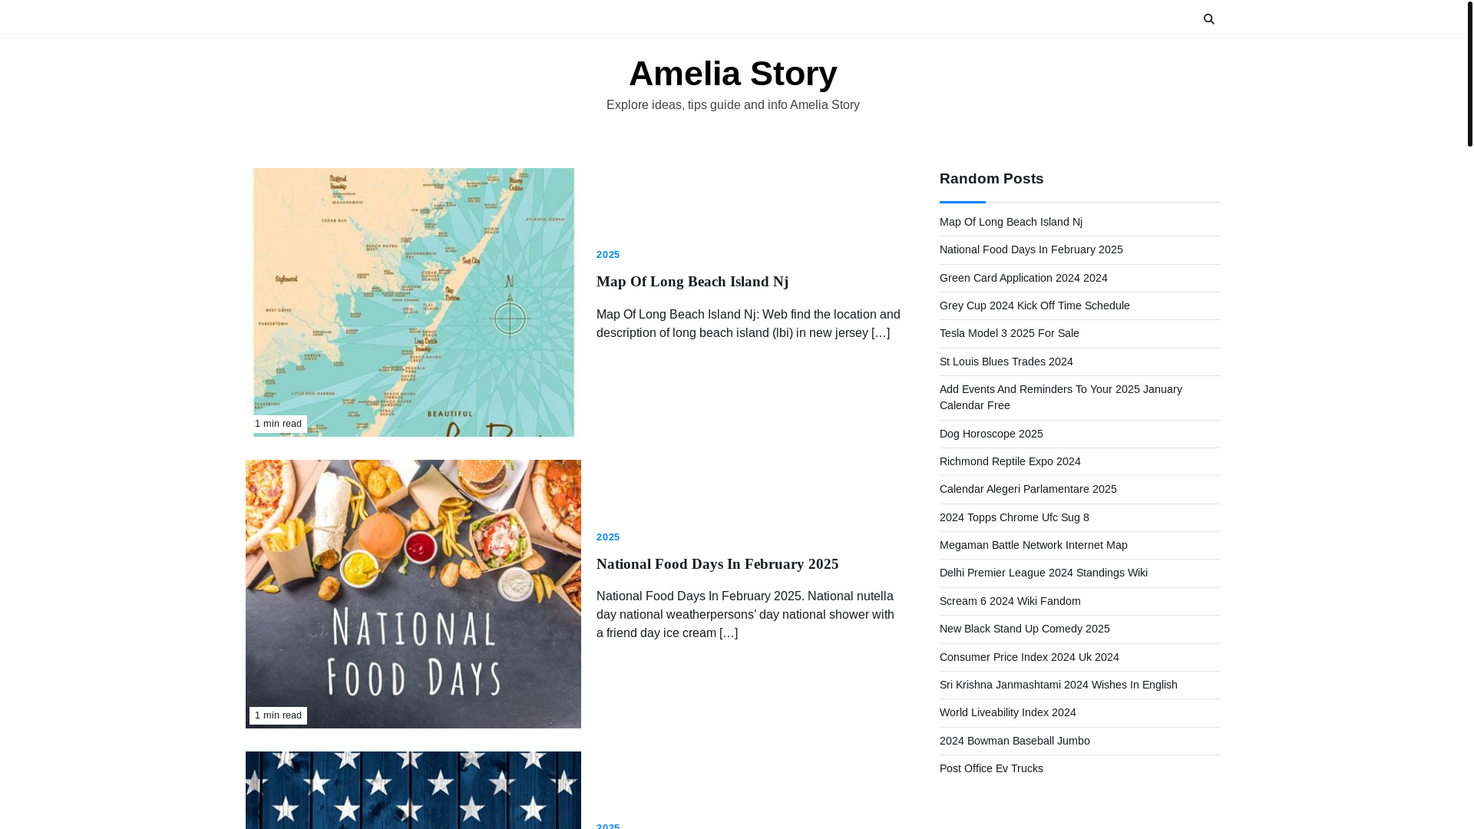
Task: Open the Map Of Long Beach Island Nj article title
Action: click(x=692, y=282)
